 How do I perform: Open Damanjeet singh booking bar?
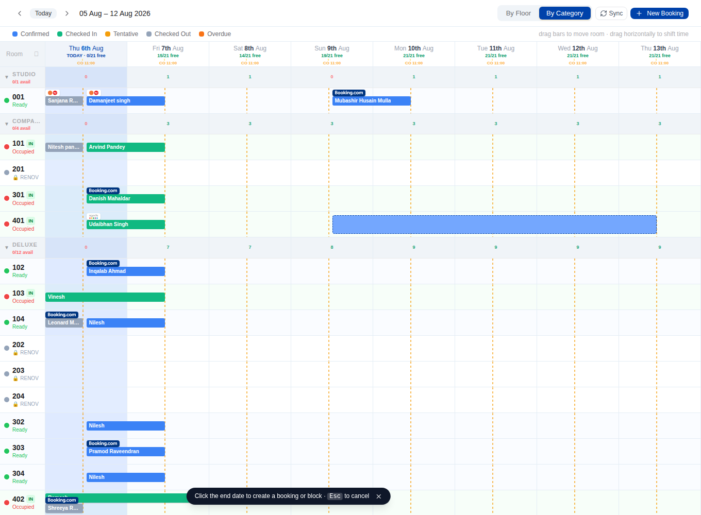coord(126,101)
